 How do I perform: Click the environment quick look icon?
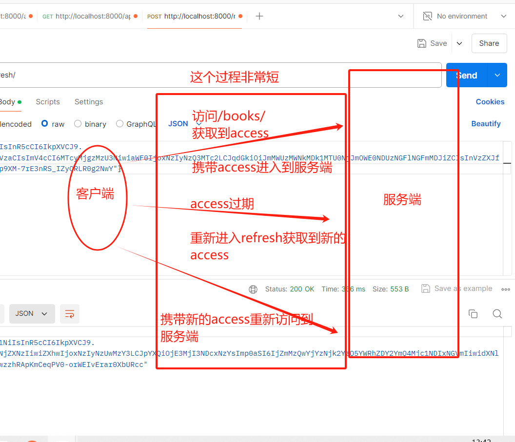(x=427, y=16)
